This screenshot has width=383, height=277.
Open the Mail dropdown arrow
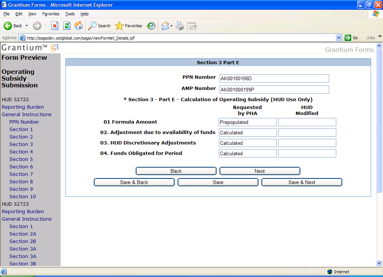(171, 26)
